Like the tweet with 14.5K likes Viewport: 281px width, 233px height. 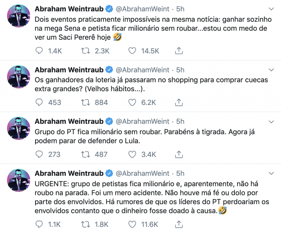tap(132, 51)
